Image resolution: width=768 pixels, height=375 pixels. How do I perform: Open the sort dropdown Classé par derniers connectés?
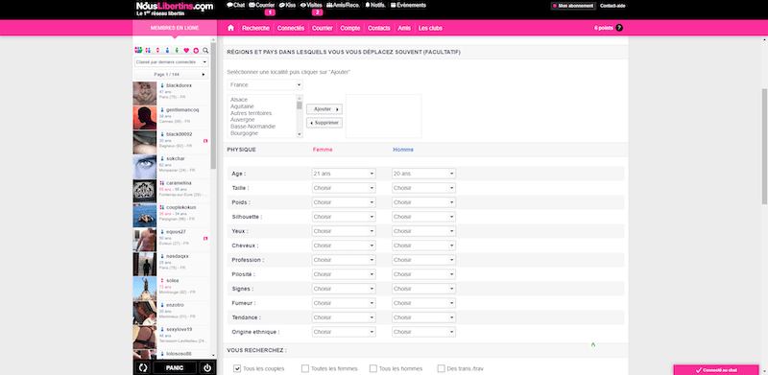click(172, 62)
